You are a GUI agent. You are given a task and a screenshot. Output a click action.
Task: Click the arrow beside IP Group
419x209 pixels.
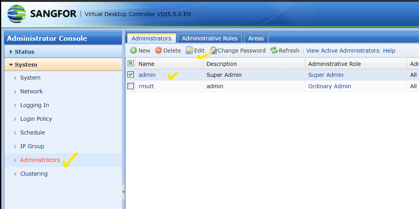pyautogui.click(x=15, y=146)
